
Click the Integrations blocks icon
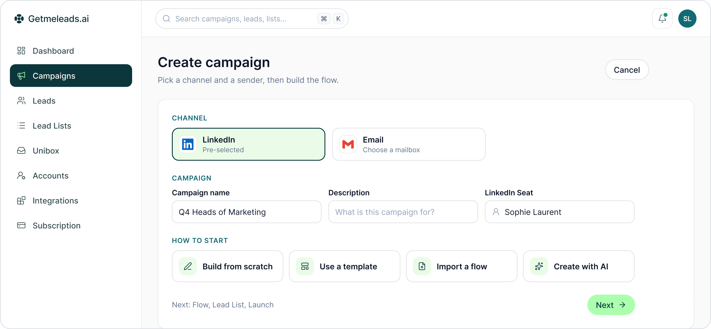coord(21,201)
